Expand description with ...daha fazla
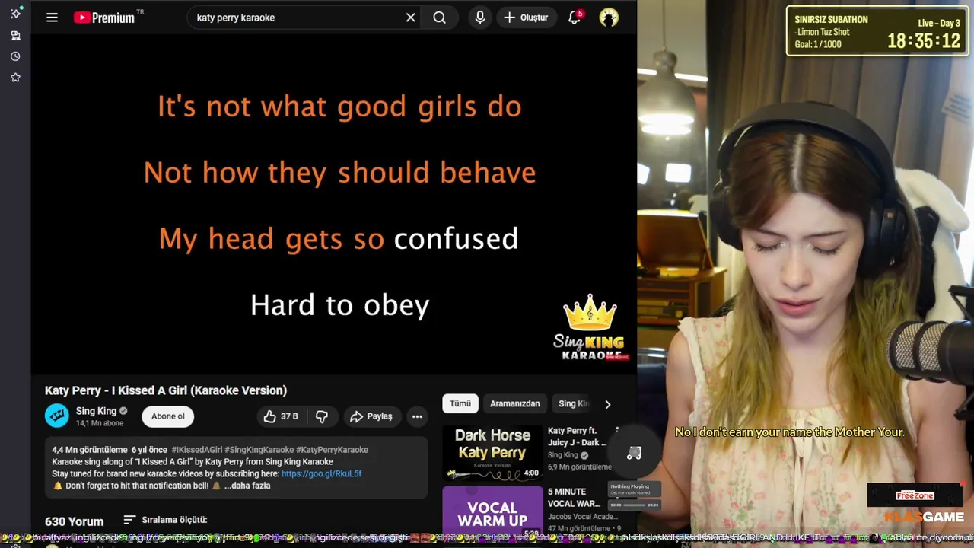974x548 pixels. [247, 486]
